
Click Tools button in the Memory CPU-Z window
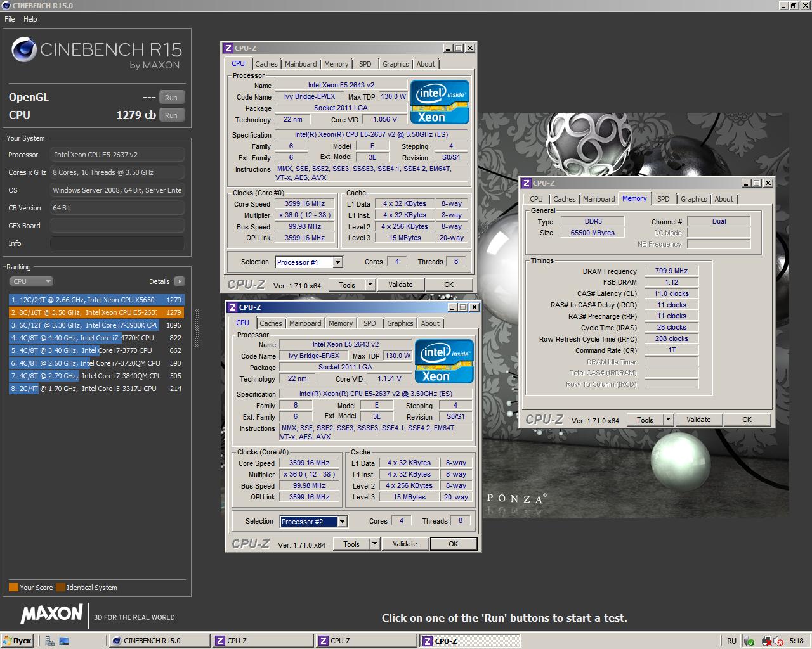[x=645, y=420]
